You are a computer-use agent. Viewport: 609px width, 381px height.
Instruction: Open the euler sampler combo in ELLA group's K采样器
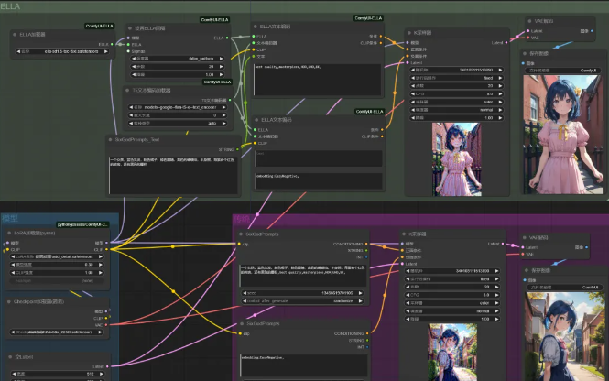(x=457, y=102)
